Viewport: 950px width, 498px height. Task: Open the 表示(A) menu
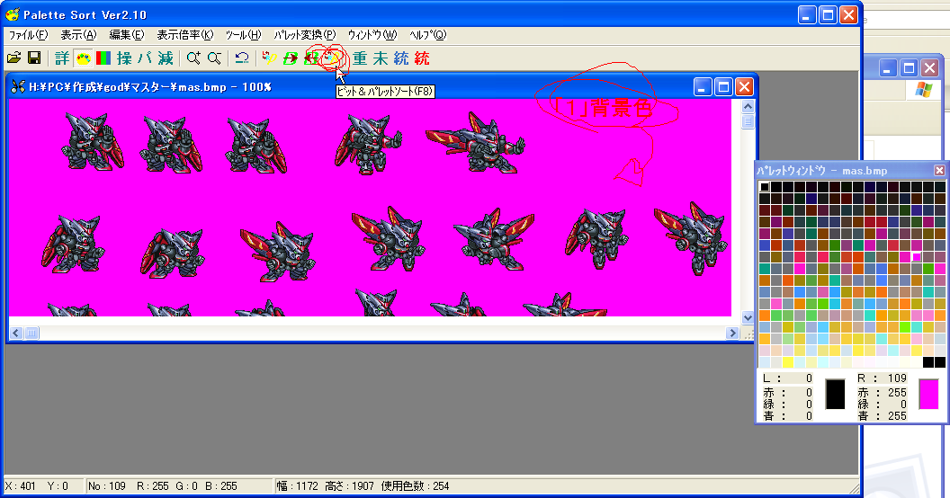point(78,35)
